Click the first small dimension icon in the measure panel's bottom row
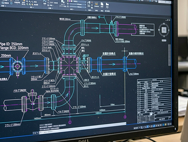 27,4
